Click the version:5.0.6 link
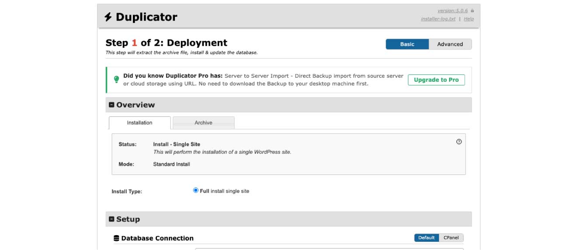The height and width of the screenshot is (250, 567). coord(452,10)
